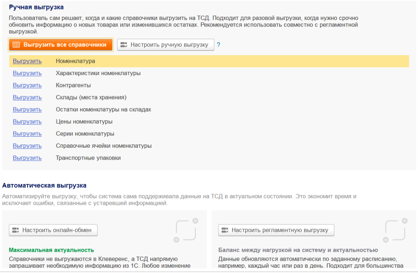Click 'Выгрузить' for Справочные ячейки номенклатуры
Screen dimensions: 418x273
[27, 146]
